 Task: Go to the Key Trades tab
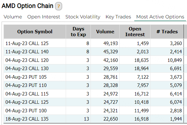(x=118, y=17)
